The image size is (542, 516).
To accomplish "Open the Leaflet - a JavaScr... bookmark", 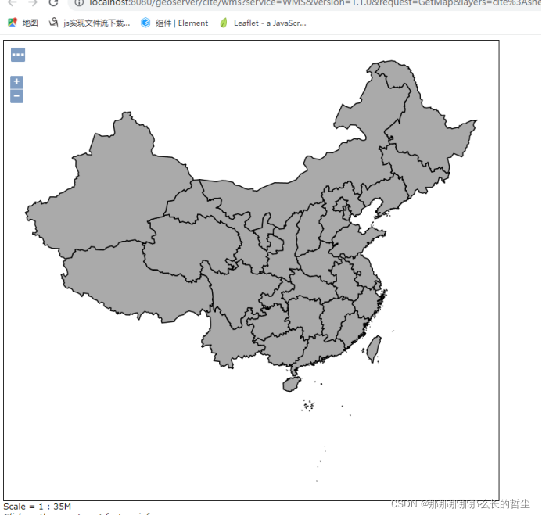I will pos(263,23).
